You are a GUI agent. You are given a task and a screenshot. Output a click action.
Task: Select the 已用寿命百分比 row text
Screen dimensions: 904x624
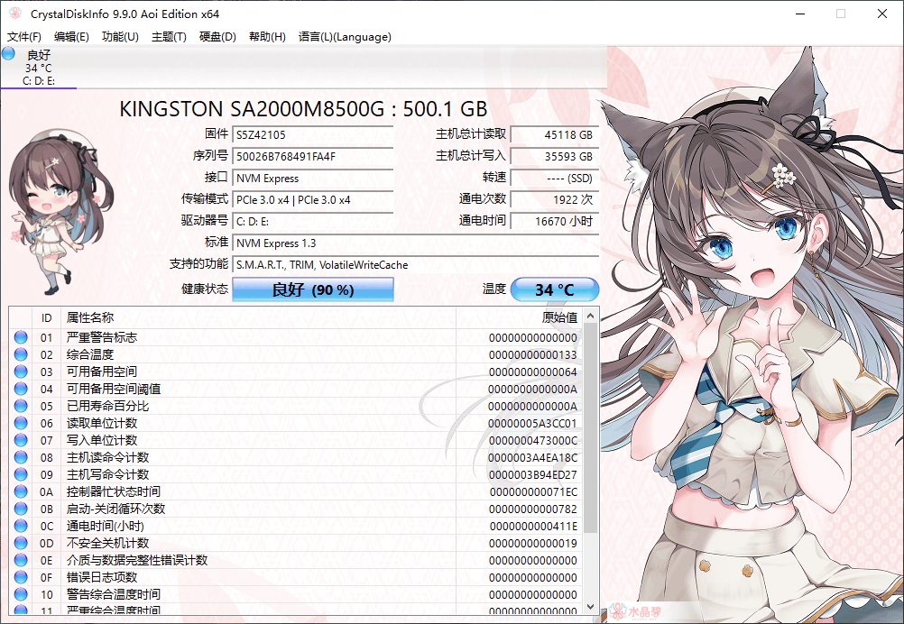[107, 406]
